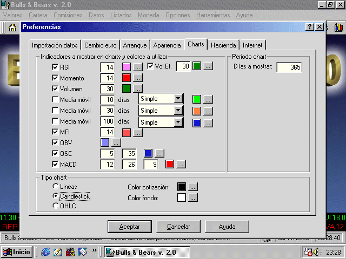The height and width of the screenshot is (259, 346).
Task: Click the green Volumen color swatch
Action: coord(127,88)
